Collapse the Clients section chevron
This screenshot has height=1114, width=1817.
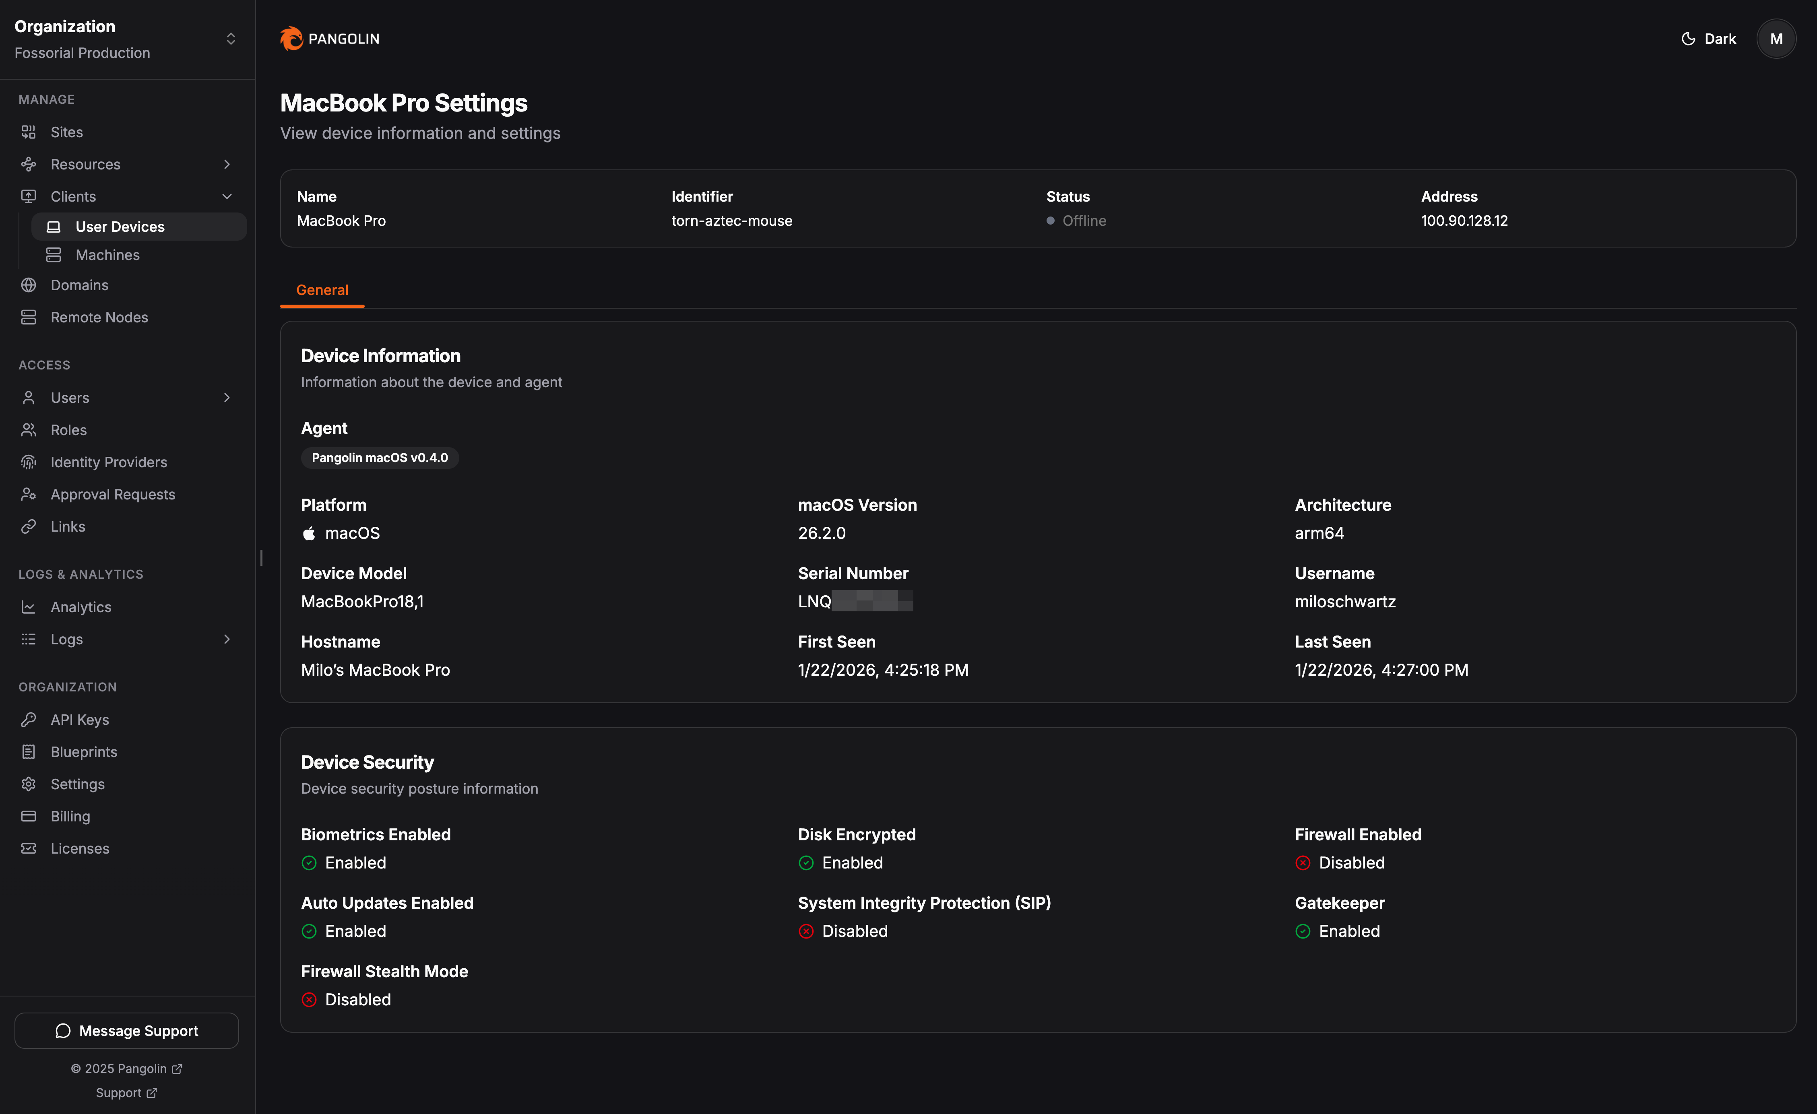227,196
